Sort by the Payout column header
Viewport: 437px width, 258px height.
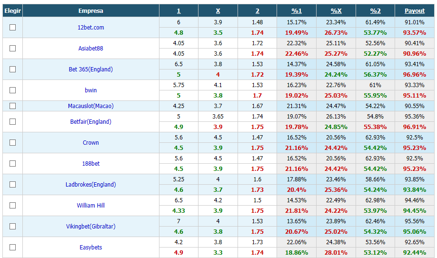coord(415,11)
